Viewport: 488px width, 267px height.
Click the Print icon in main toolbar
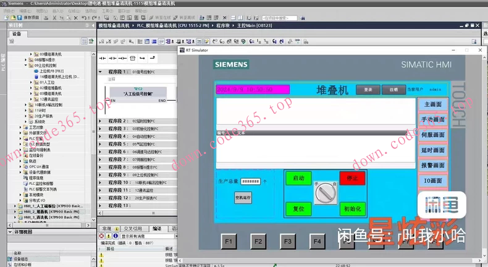46,18
